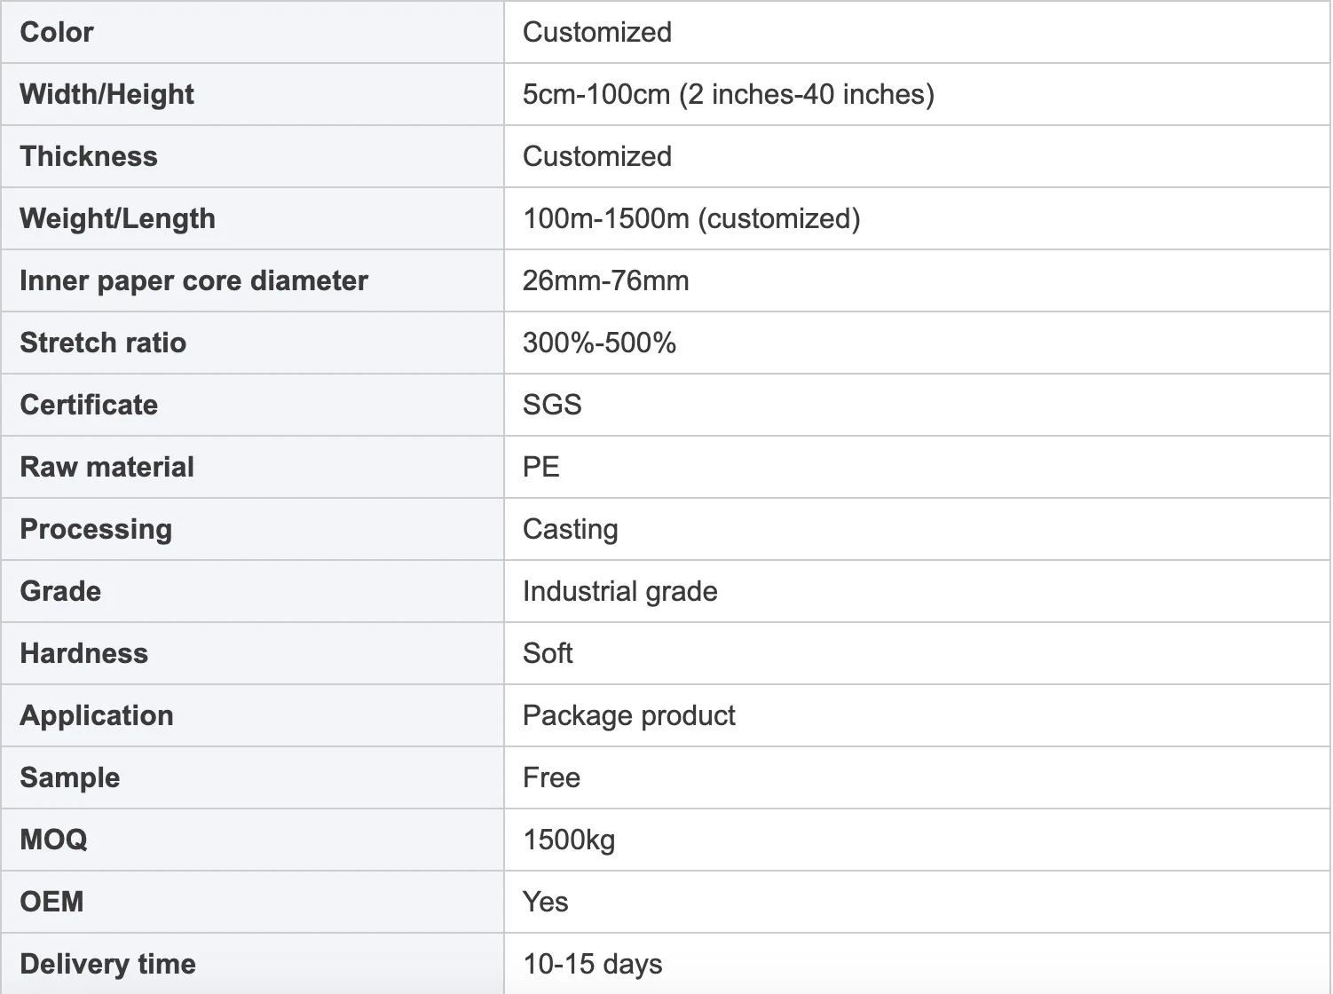The width and height of the screenshot is (1333, 994).
Task: Select the "OEM" row label
Action: click(x=51, y=902)
